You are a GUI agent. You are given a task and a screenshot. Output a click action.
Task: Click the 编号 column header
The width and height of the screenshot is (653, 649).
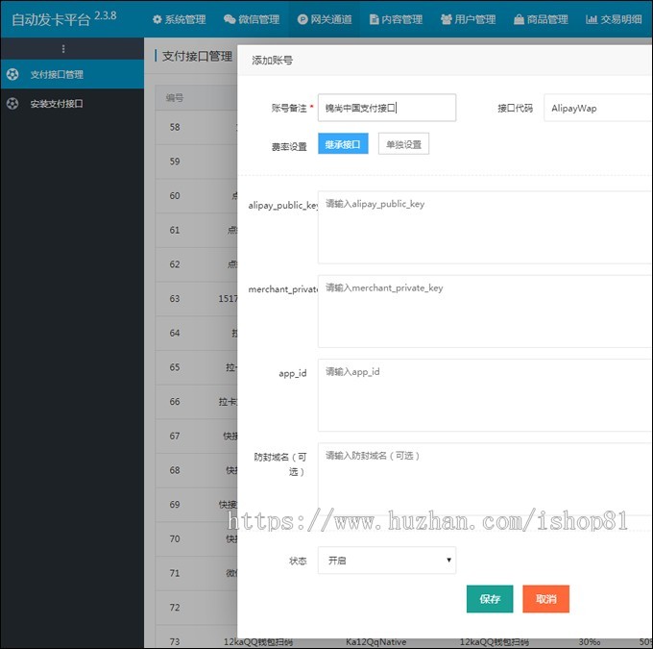tap(175, 98)
